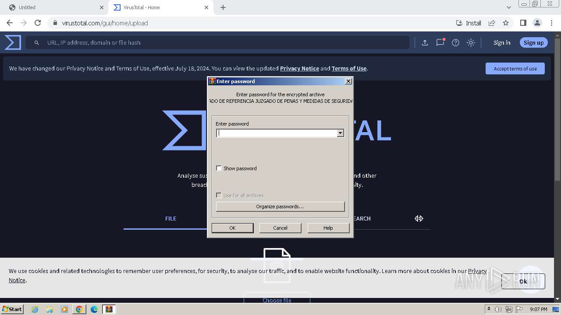
Task: Show hidden tray icons arrow
Action: coord(489,309)
